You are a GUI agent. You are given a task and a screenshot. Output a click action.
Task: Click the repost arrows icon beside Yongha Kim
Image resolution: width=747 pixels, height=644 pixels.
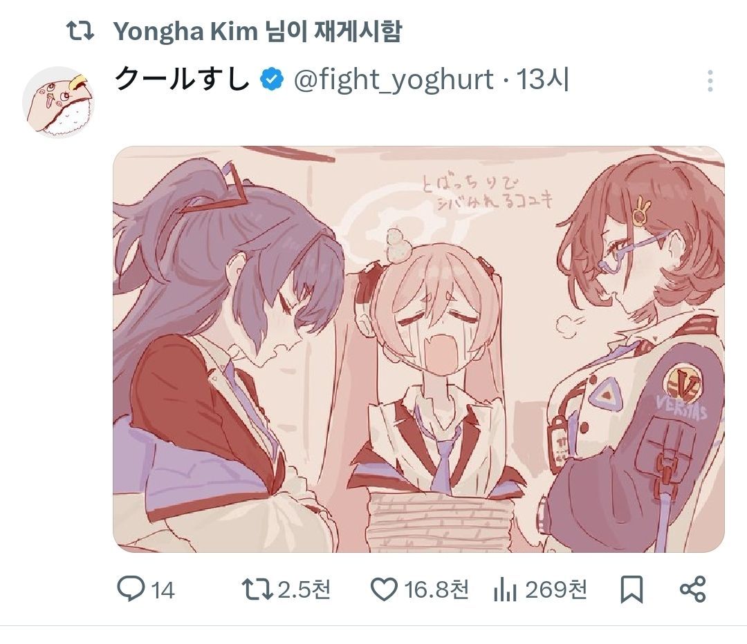click(80, 31)
